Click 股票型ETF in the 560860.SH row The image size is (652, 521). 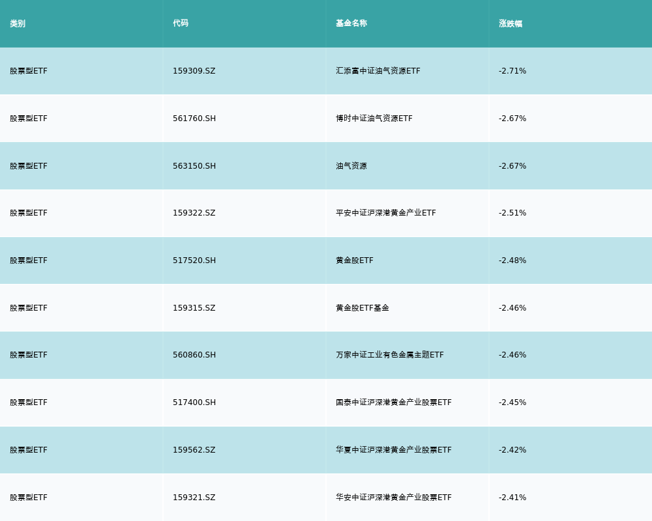point(29,355)
